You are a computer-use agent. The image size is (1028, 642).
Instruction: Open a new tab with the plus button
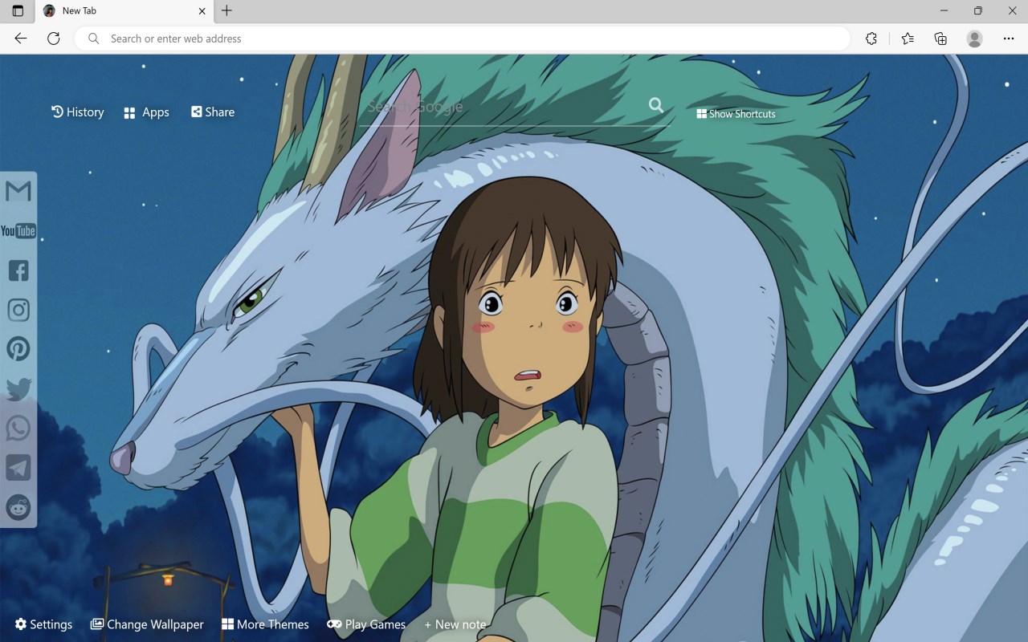tap(227, 11)
